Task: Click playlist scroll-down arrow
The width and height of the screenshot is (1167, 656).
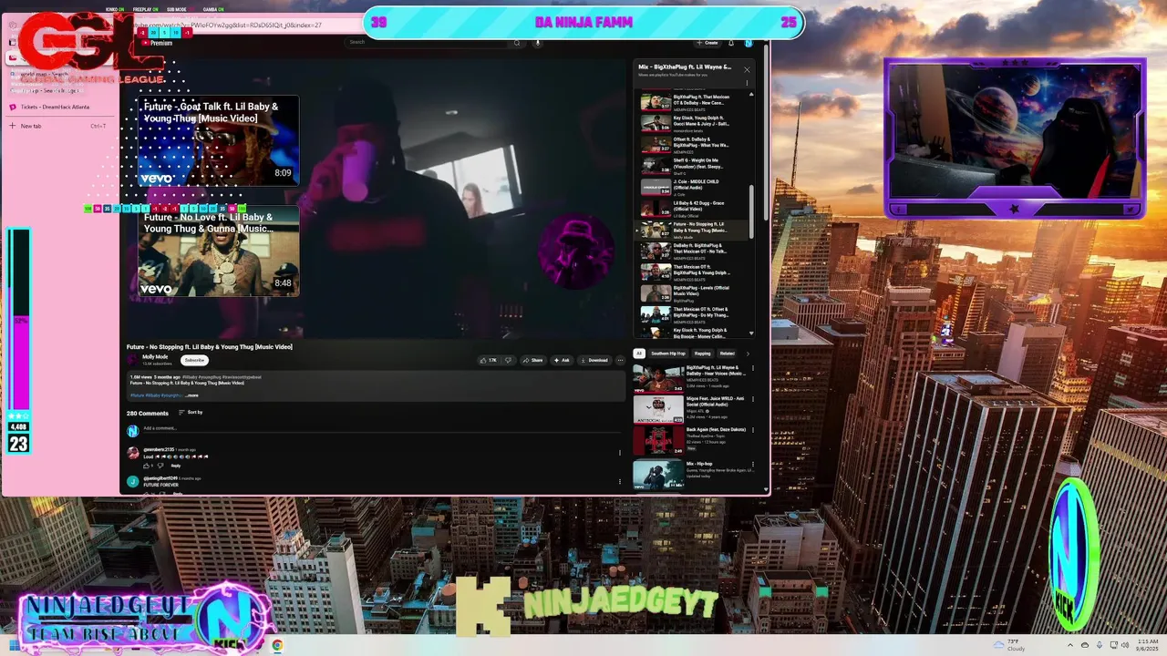Action: coord(752,333)
